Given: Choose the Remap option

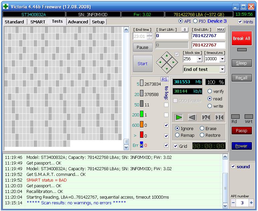Looking at the screenshot, I should click(177, 135).
